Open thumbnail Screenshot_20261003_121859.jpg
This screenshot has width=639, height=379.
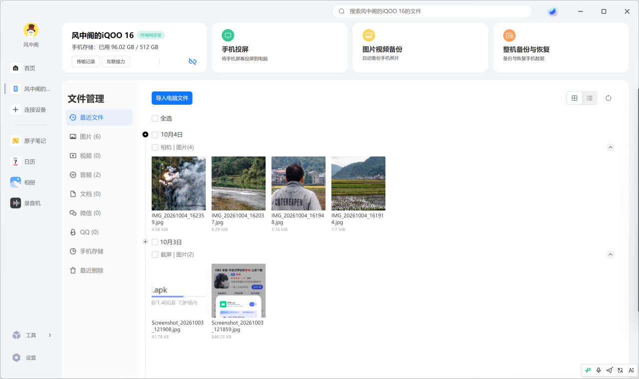pyautogui.click(x=239, y=291)
